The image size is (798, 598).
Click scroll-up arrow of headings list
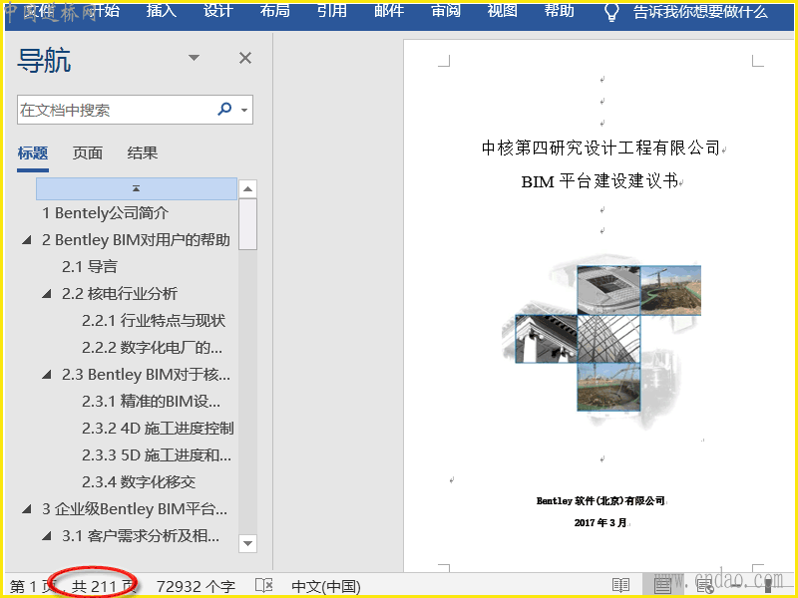click(x=247, y=189)
